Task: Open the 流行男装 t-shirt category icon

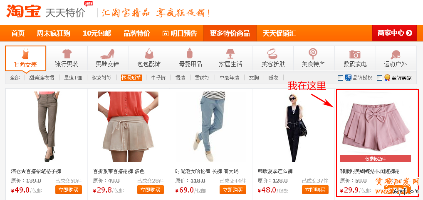Action: [67, 54]
